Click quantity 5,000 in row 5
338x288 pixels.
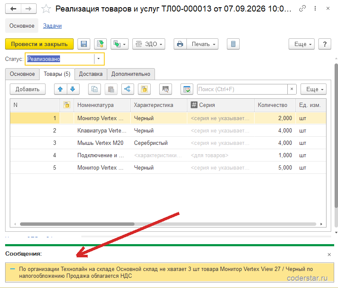[275, 167]
